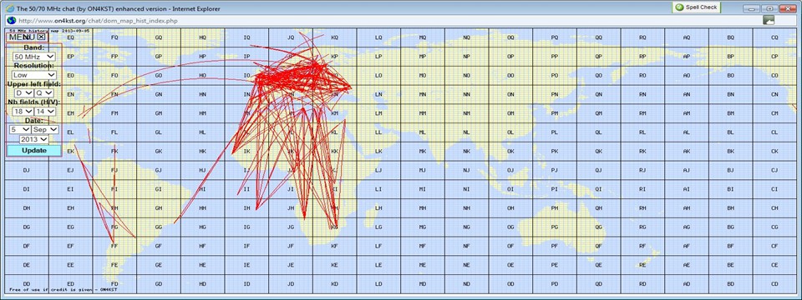
Task: Click the KG grid square in southern Africa
Action: coord(334,227)
